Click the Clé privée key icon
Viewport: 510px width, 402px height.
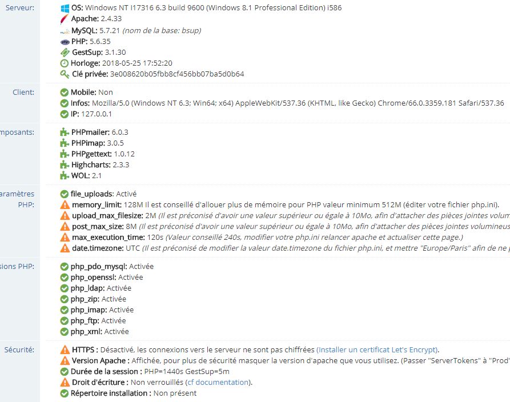(x=65, y=74)
